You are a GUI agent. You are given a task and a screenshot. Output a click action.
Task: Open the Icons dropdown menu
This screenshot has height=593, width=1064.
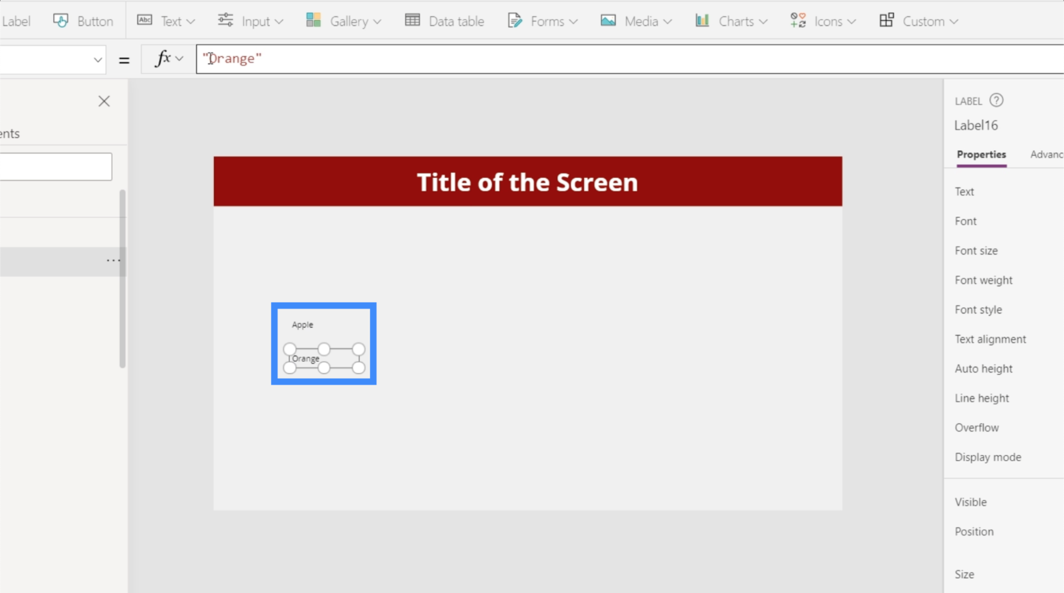[822, 21]
